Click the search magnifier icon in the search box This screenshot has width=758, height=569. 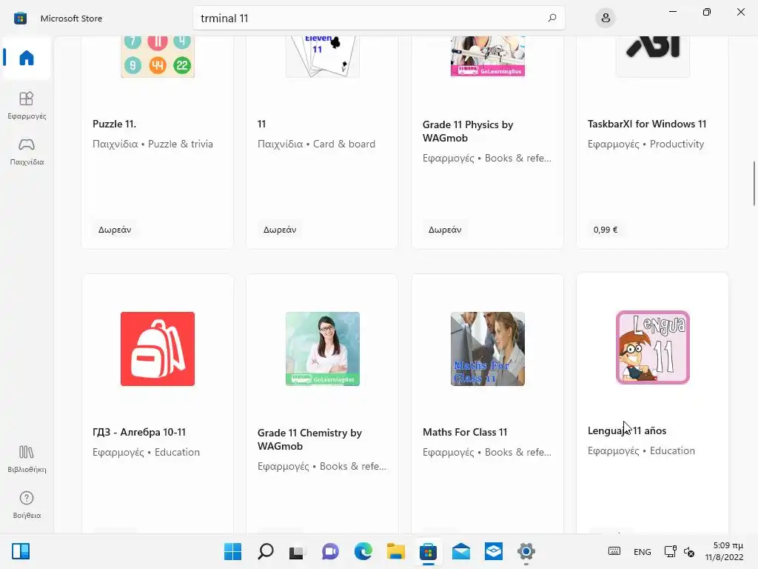552,18
